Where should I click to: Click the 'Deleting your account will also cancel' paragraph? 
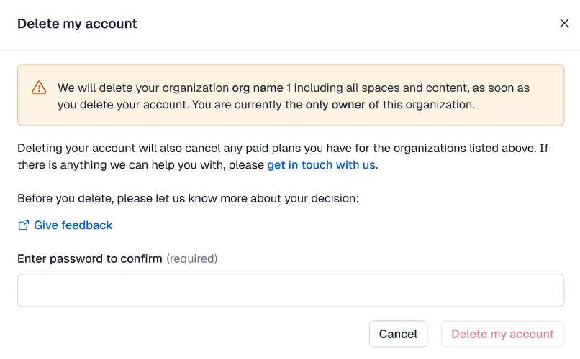click(x=144, y=149)
